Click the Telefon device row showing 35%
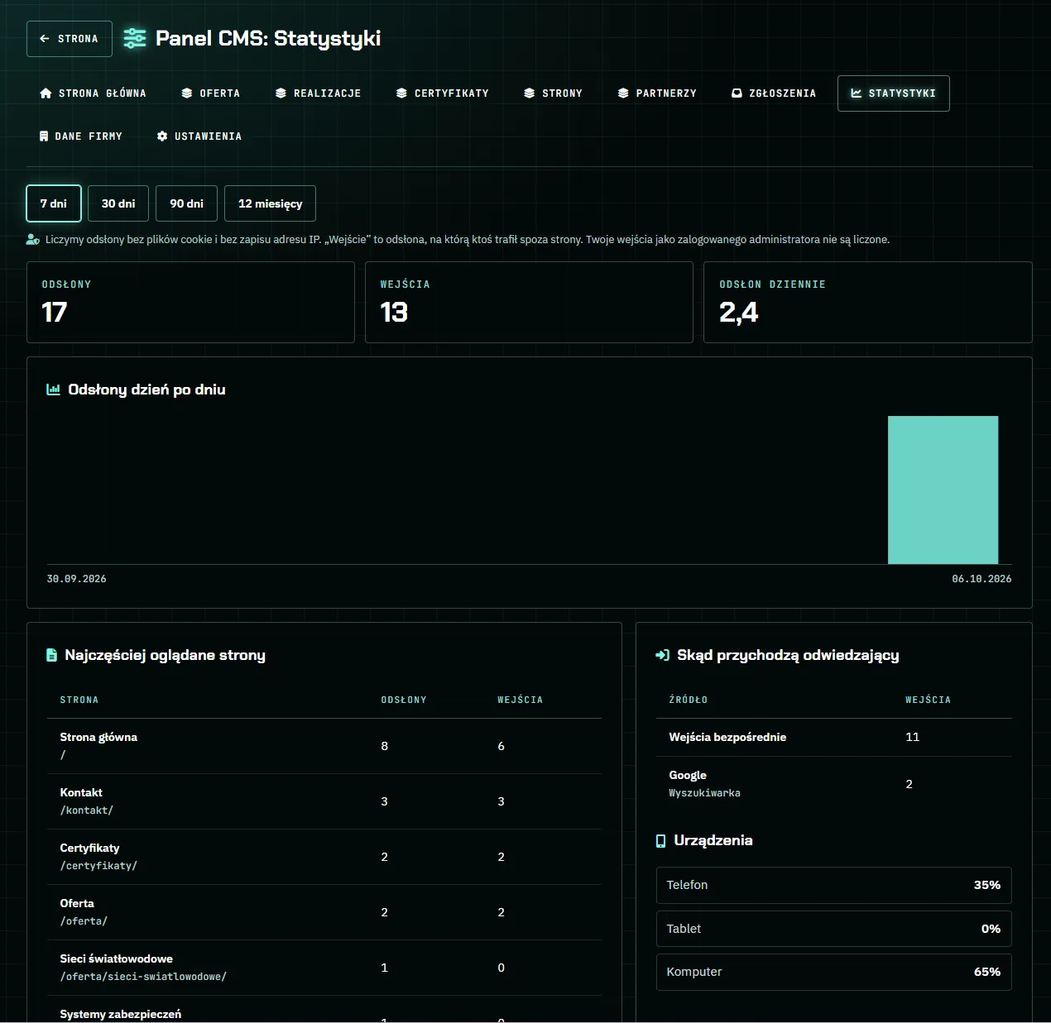The image size is (1051, 1023). tap(834, 885)
